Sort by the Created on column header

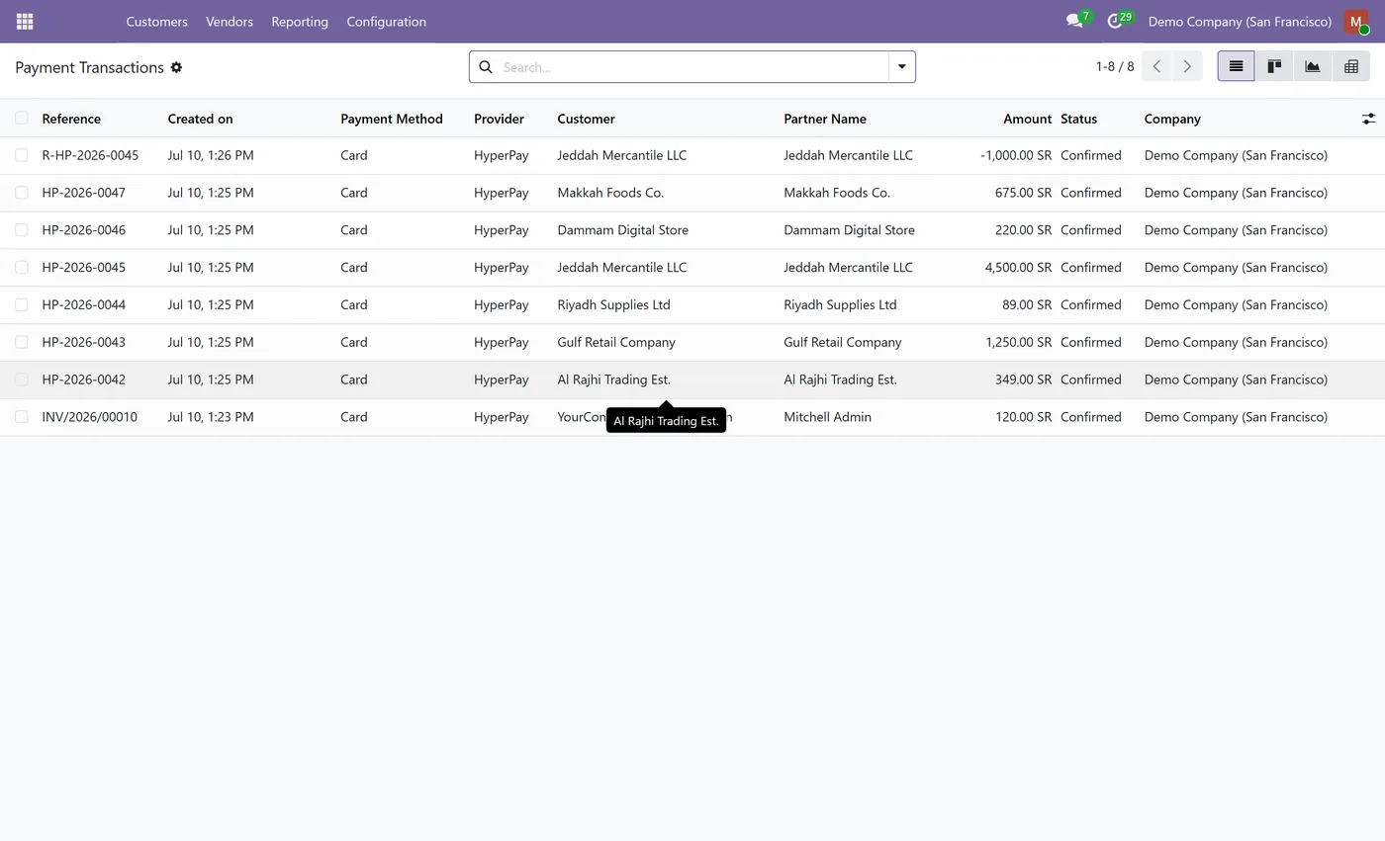200,119
